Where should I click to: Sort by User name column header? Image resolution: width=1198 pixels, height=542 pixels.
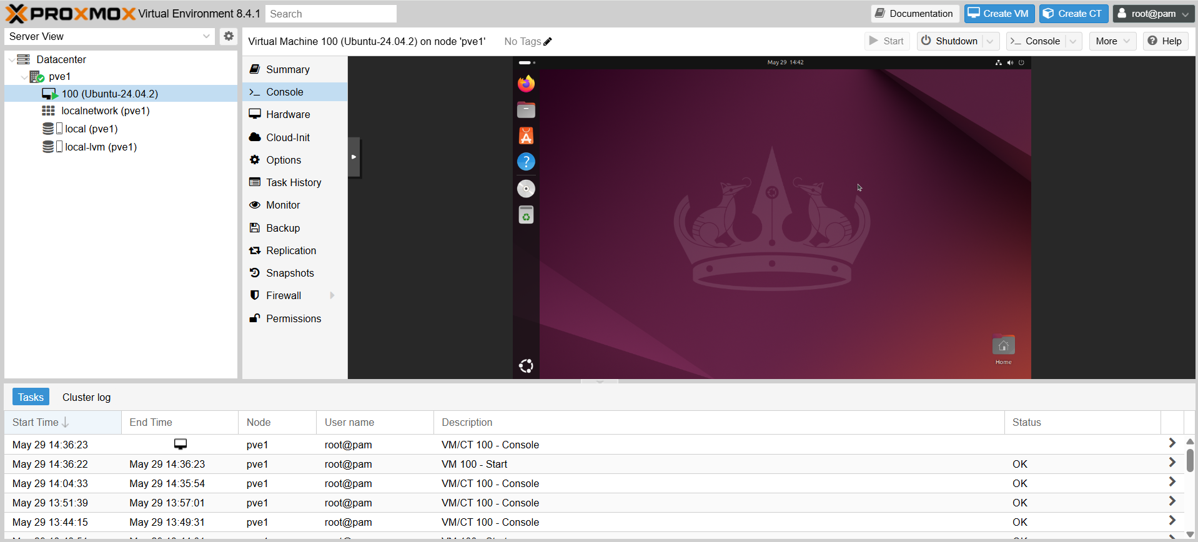coord(375,422)
